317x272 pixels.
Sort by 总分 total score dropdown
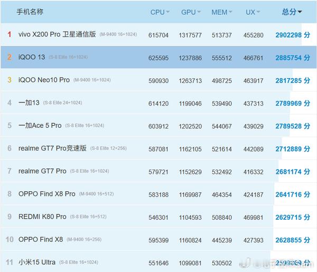tap(292, 12)
